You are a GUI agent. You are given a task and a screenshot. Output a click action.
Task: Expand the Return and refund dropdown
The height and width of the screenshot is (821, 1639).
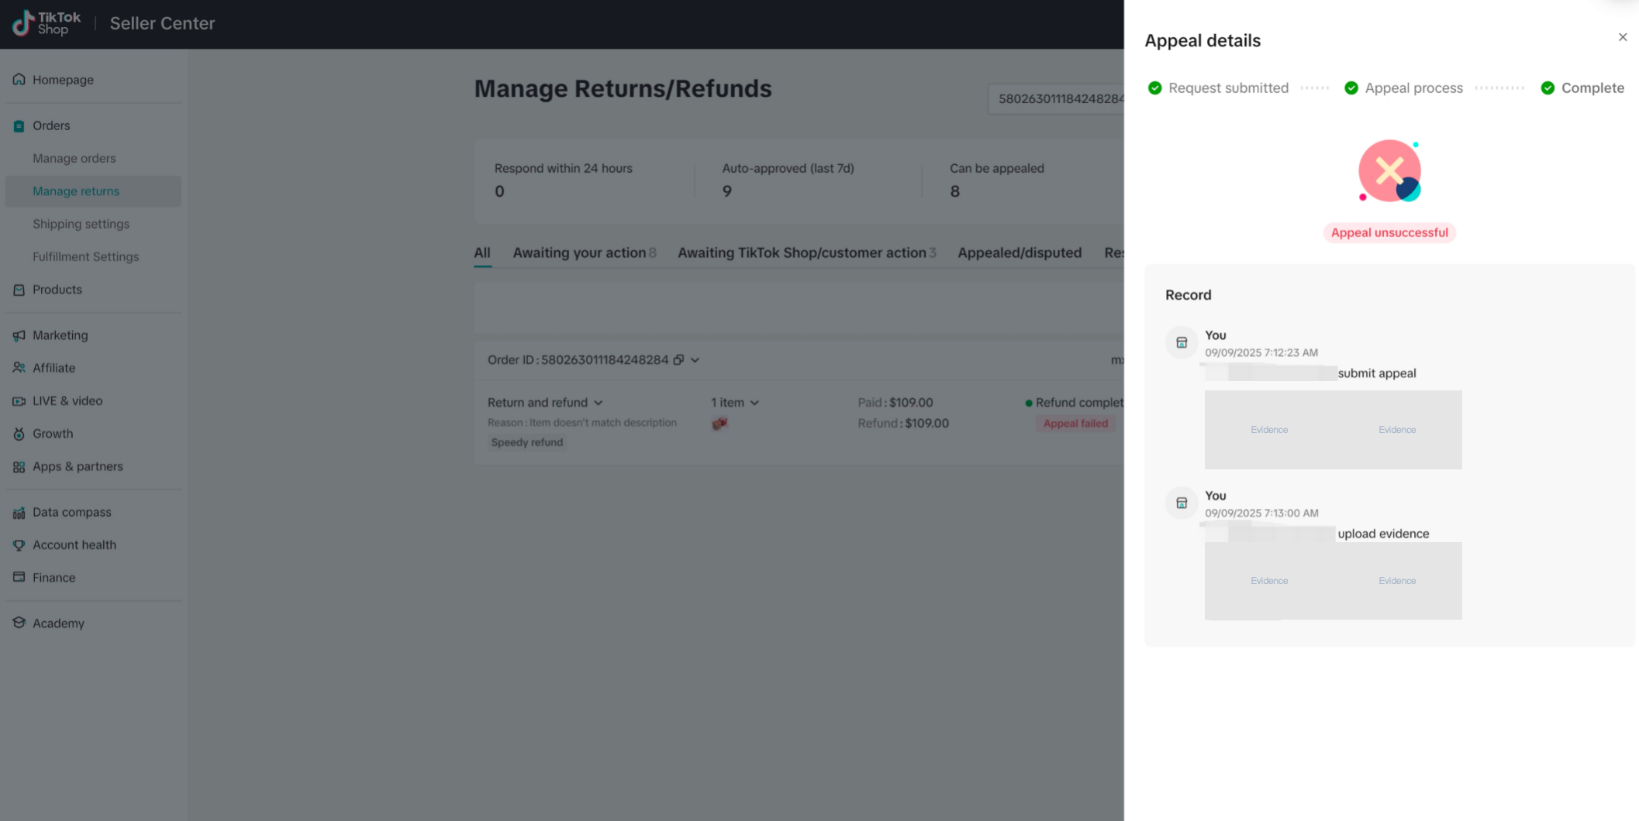coord(598,403)
